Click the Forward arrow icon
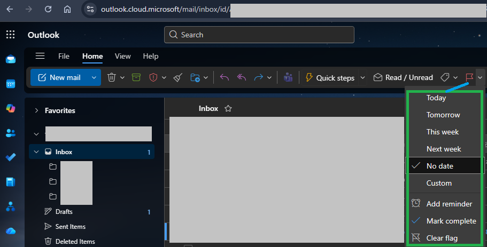The height and width of the screenshot is (247, 487). pyautogui.click(x=258, y=77)
